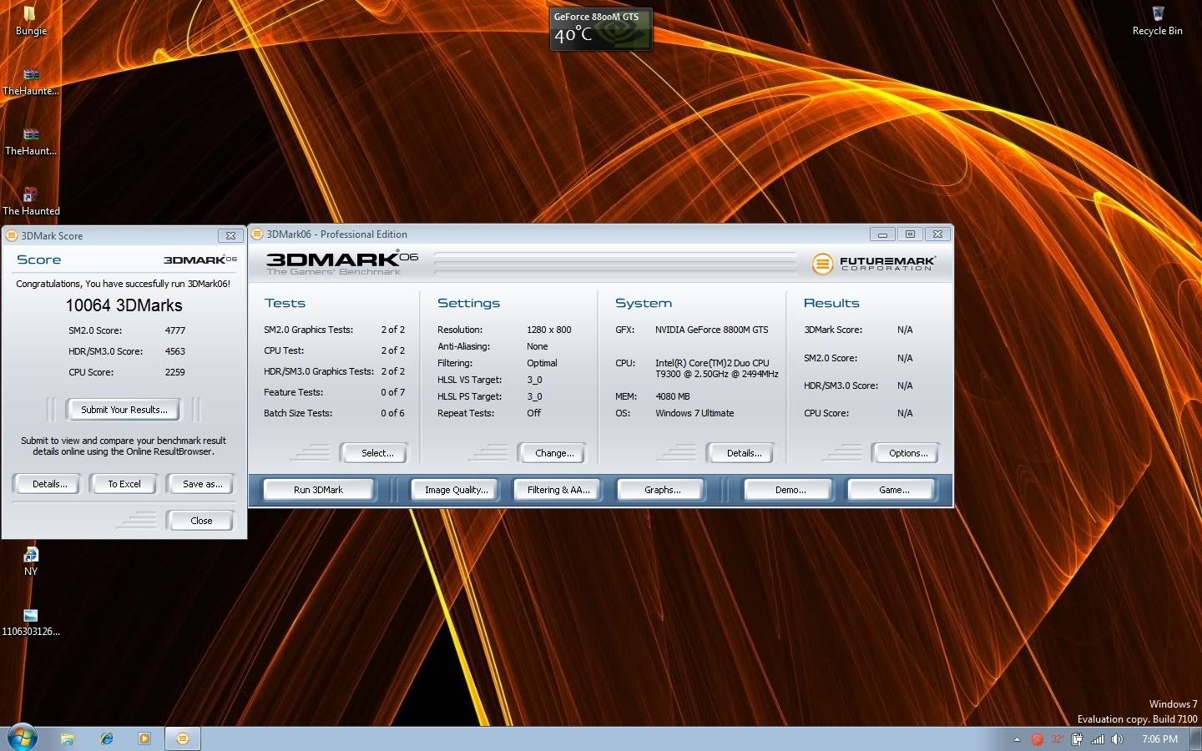Screen dimensions: 1202x751
Task: Minimize the 3DMark06 Professional Edition window
Action: [882, 234]
